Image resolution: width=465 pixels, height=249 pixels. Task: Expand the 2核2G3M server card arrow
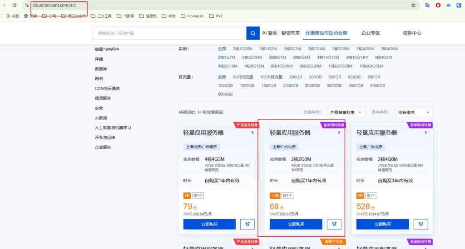pos(339,133)
